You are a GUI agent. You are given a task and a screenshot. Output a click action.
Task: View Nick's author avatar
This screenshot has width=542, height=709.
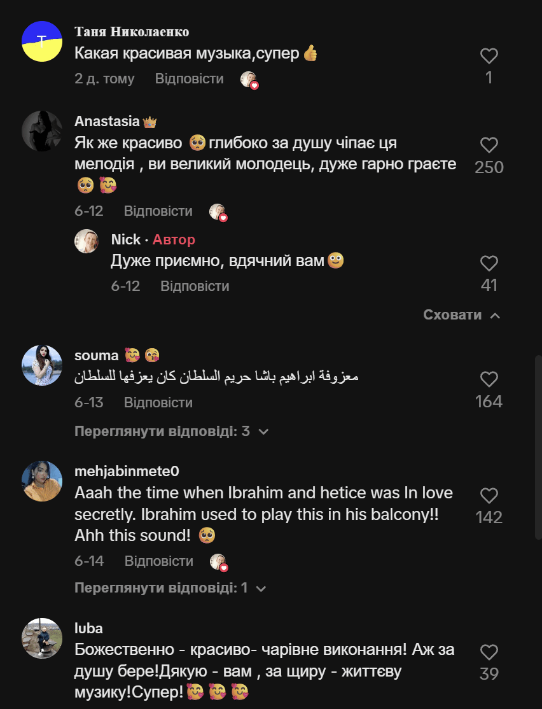87,241
